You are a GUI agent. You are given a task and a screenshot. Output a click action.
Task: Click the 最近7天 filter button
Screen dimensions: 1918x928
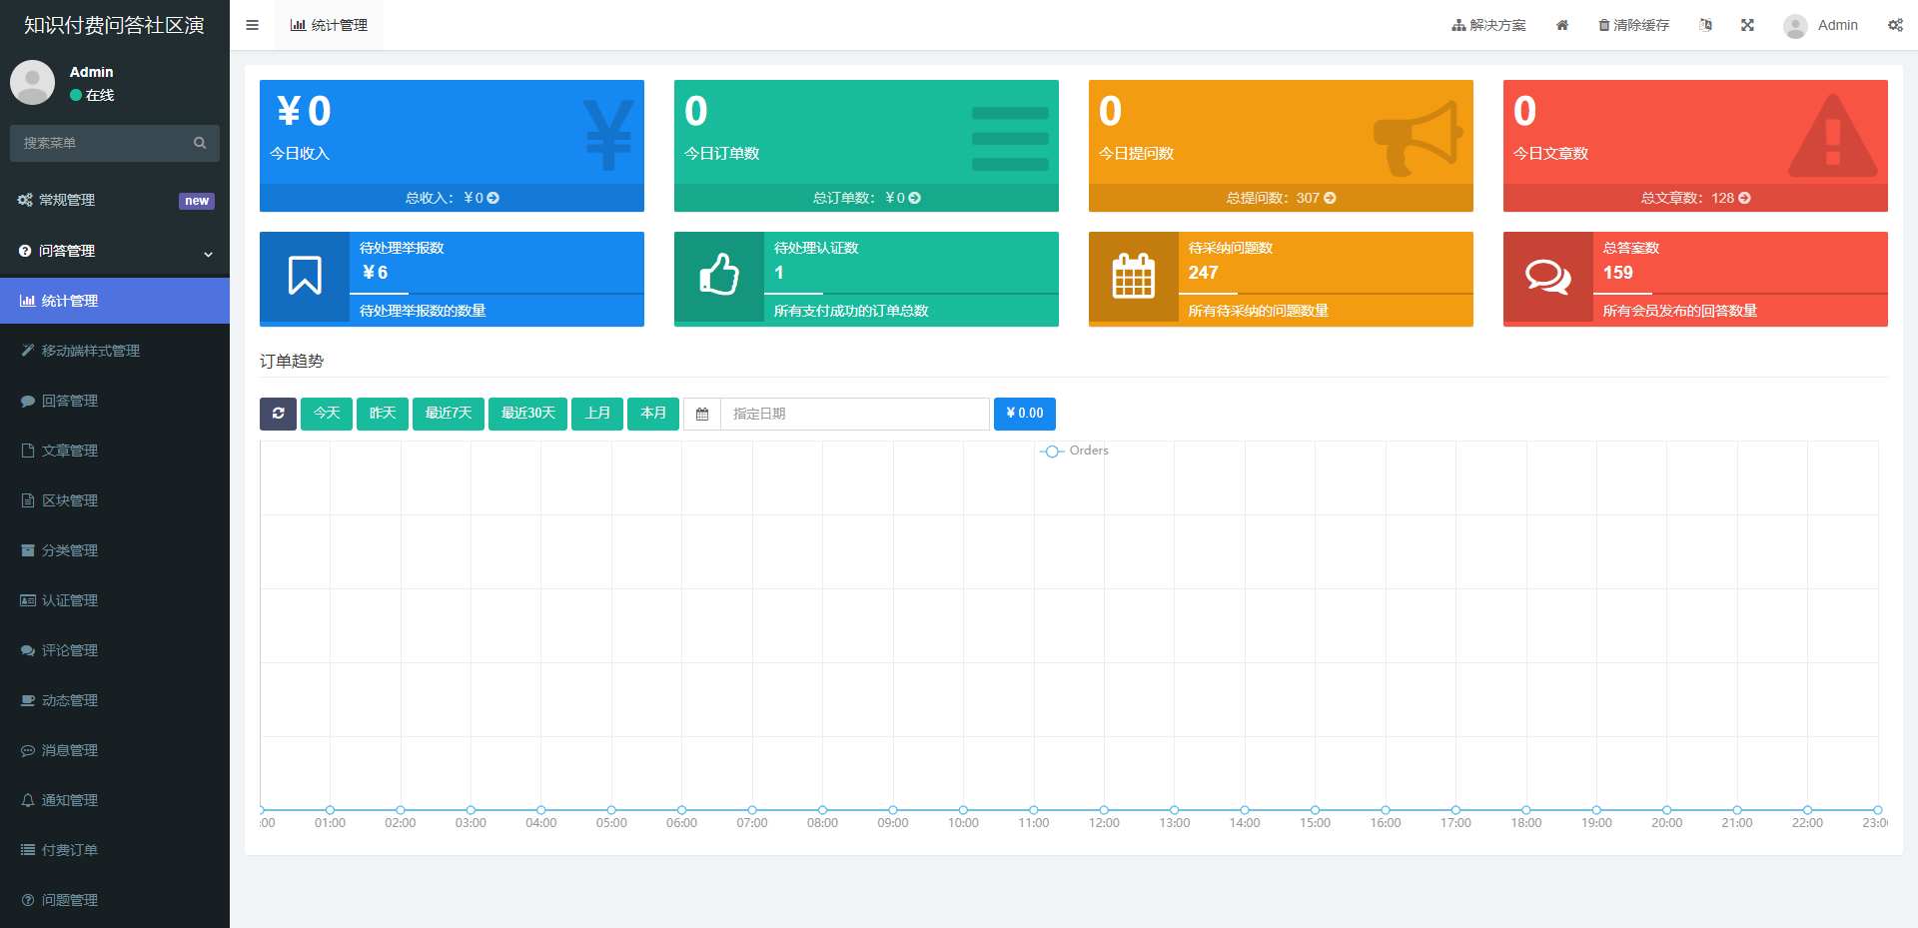pyautogui.click(x=448, y=414)
